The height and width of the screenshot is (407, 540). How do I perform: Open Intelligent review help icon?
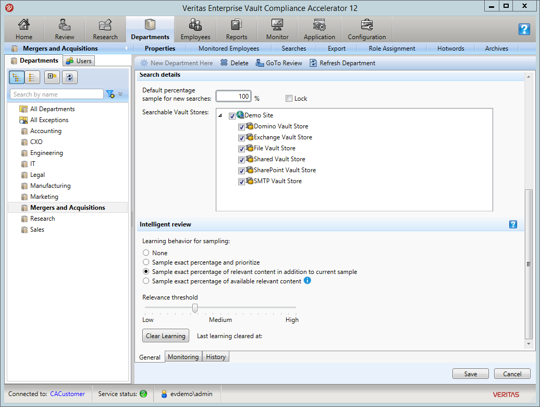[x=513, y=224]
